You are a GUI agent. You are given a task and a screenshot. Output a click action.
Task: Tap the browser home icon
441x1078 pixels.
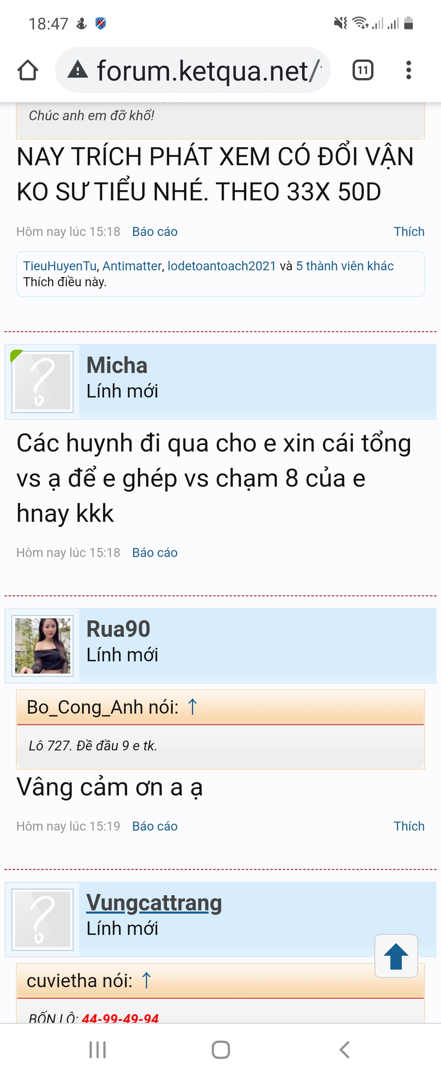tap(28, 70)
